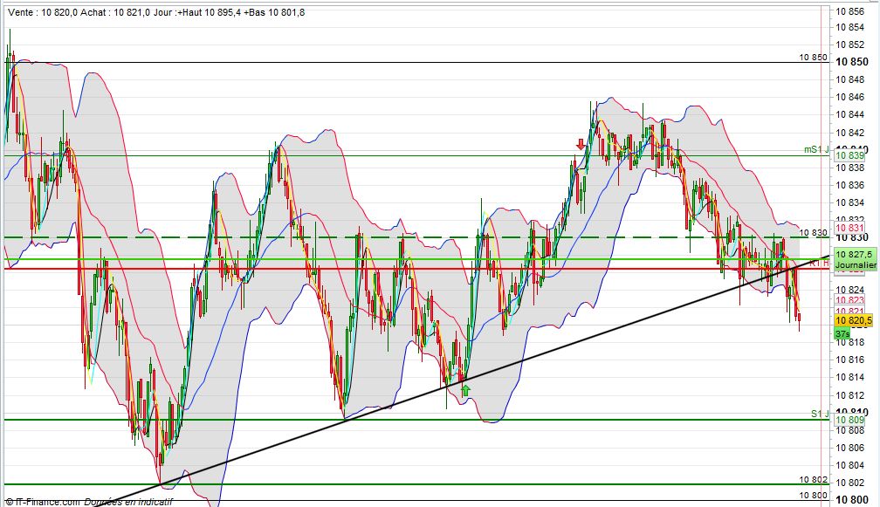Click the mS1 J pivot line label
Screen dimensions: 880x507
[x=816, y=149]
